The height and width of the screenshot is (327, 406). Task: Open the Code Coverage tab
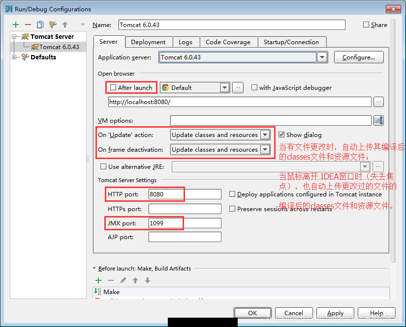[x=228, y=42]
